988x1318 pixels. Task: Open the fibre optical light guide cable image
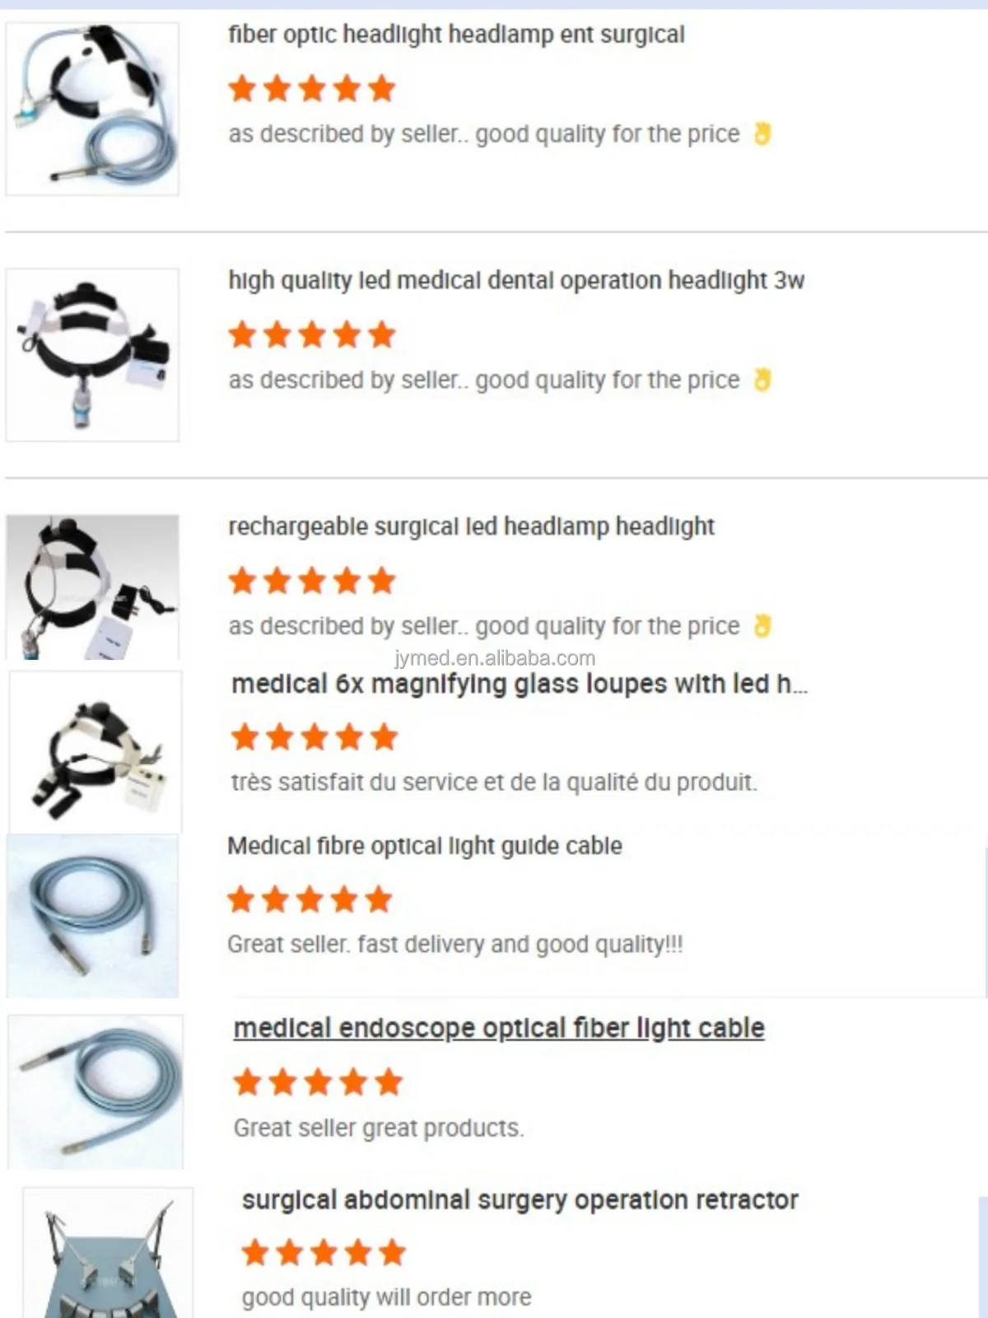[x=92, y=916]
